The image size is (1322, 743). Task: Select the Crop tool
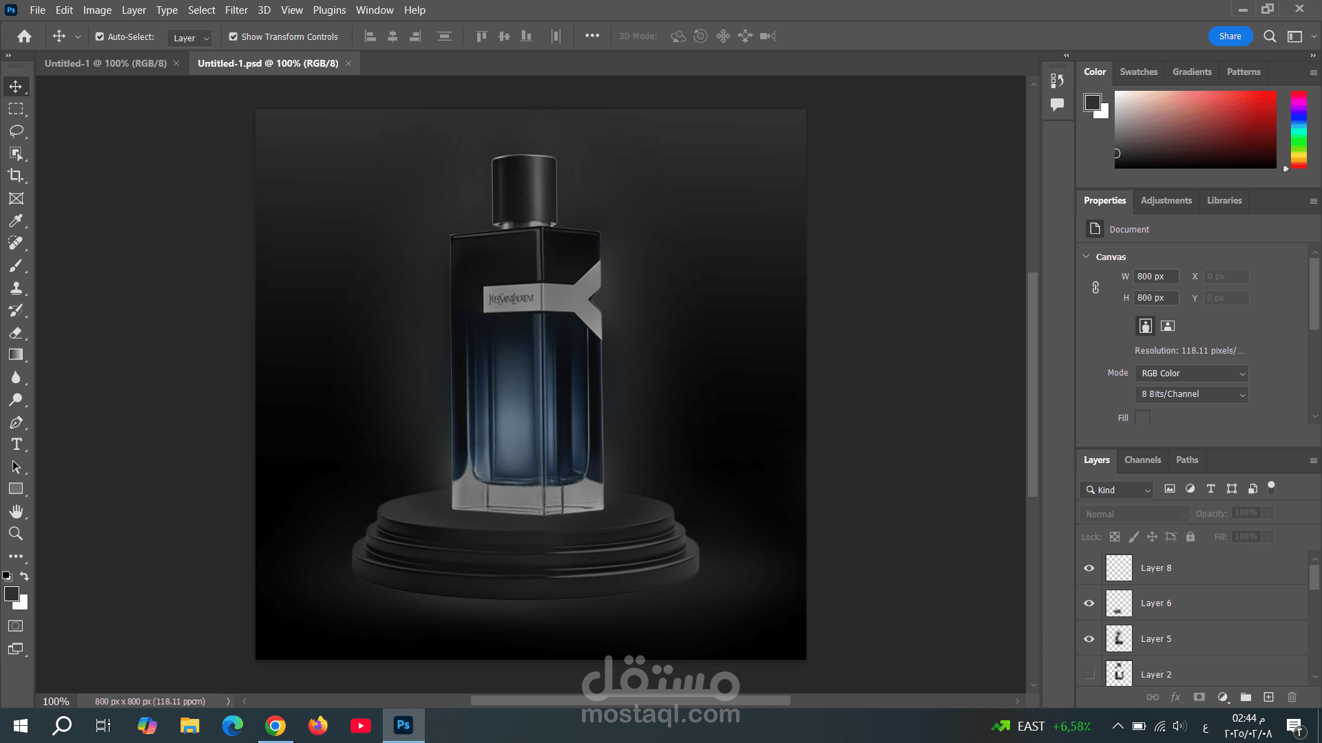click(x=16, y=175)
